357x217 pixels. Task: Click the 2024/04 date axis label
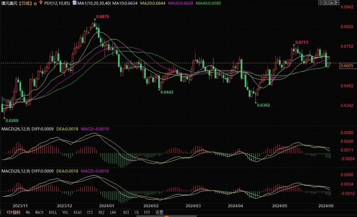[236, 206]
